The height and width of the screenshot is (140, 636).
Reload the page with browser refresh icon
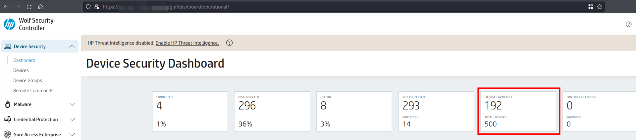[x=29, y=7]
